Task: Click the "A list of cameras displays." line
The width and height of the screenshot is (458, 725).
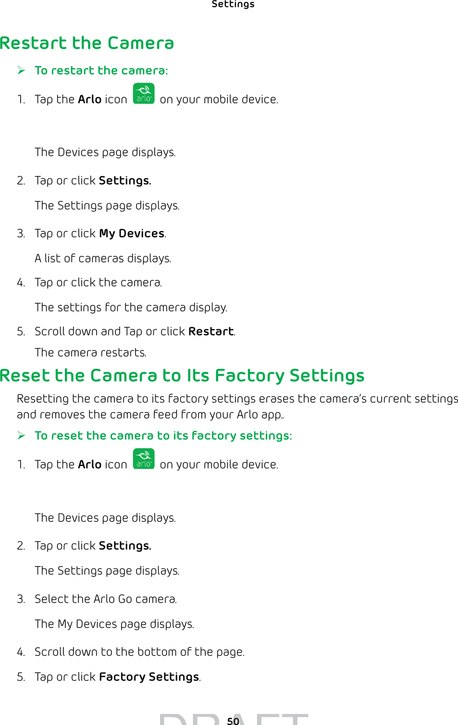Action: point(103,258)
